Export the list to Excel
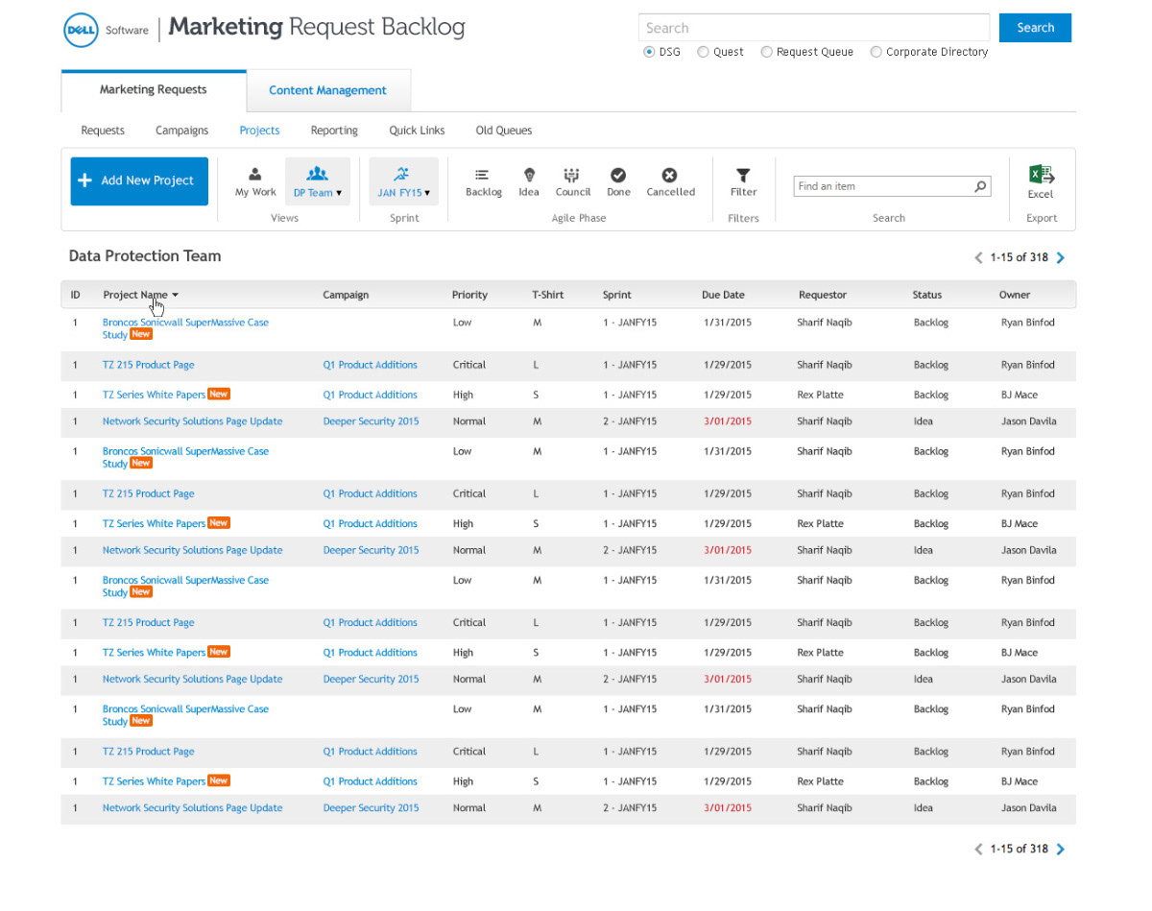This screenshot has height=911, width=1152. (1041, 181)
